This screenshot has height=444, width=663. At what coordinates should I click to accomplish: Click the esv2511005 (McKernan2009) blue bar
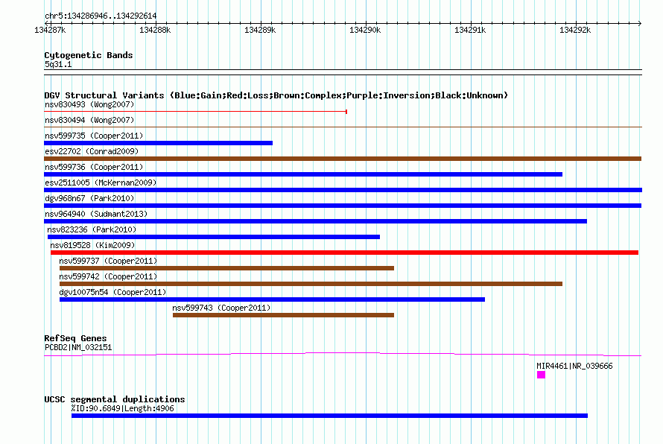(x=343, y=190)
